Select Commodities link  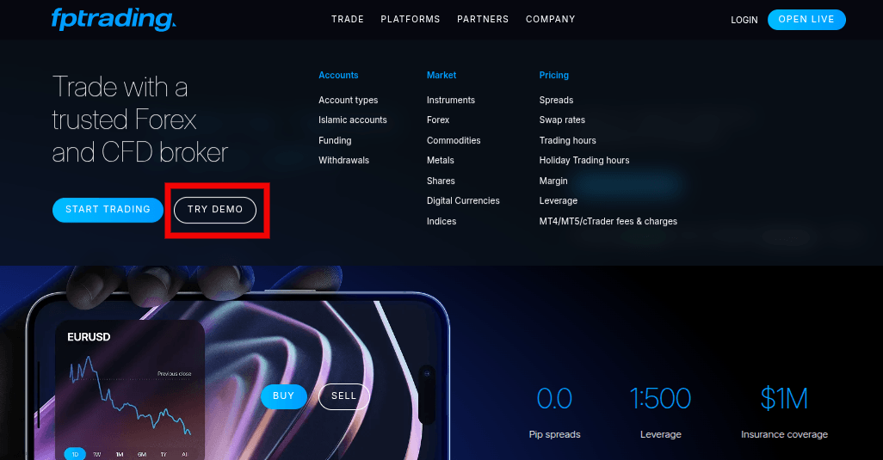click(x=454, y=141)
